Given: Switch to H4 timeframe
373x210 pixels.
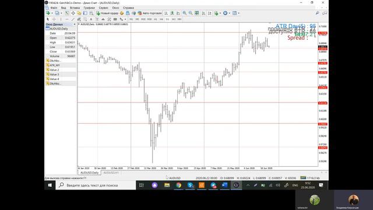Looking at the screenshot, I should pyautogui.click(x=161, y=19).
